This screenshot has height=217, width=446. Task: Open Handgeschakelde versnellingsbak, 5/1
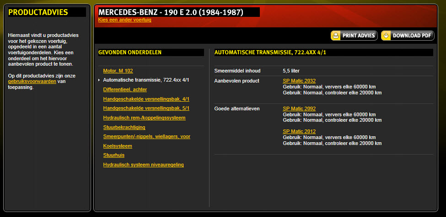pos(146,108)
